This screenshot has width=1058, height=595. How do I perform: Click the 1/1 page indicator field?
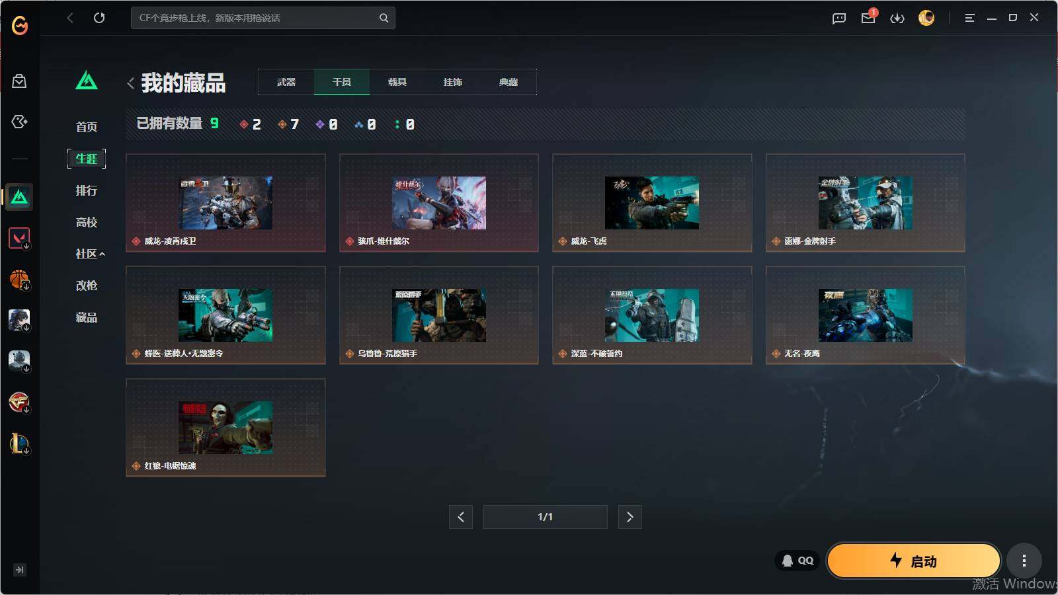(546, 517)
